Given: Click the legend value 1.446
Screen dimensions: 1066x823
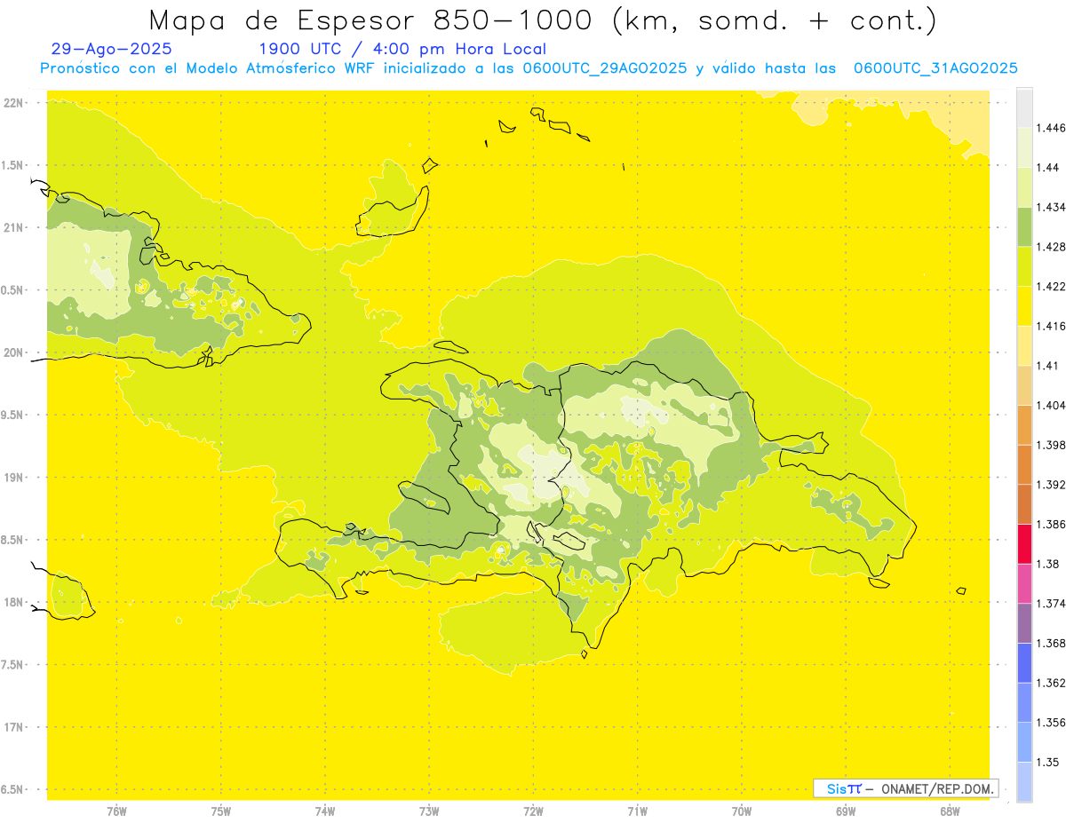Looking at the screenshot, I should click(x=1052, y=128).
